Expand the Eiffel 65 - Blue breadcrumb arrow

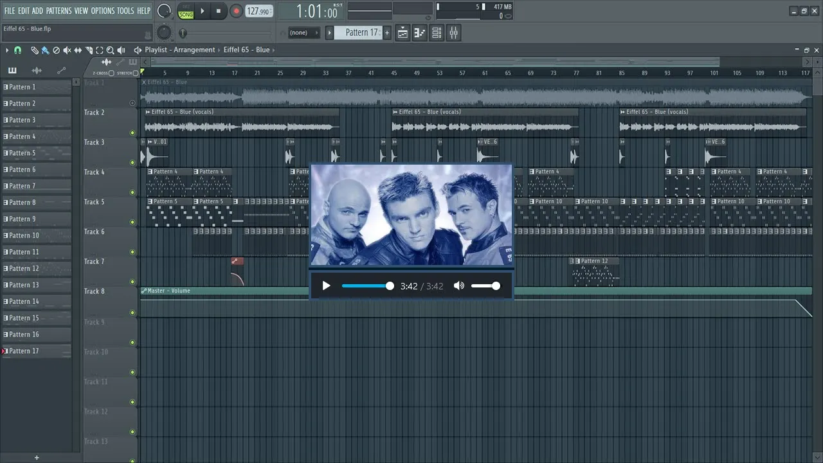(273, 50)
